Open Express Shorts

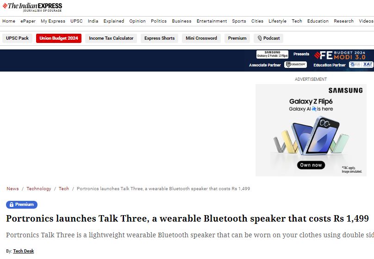coord(159,38)
